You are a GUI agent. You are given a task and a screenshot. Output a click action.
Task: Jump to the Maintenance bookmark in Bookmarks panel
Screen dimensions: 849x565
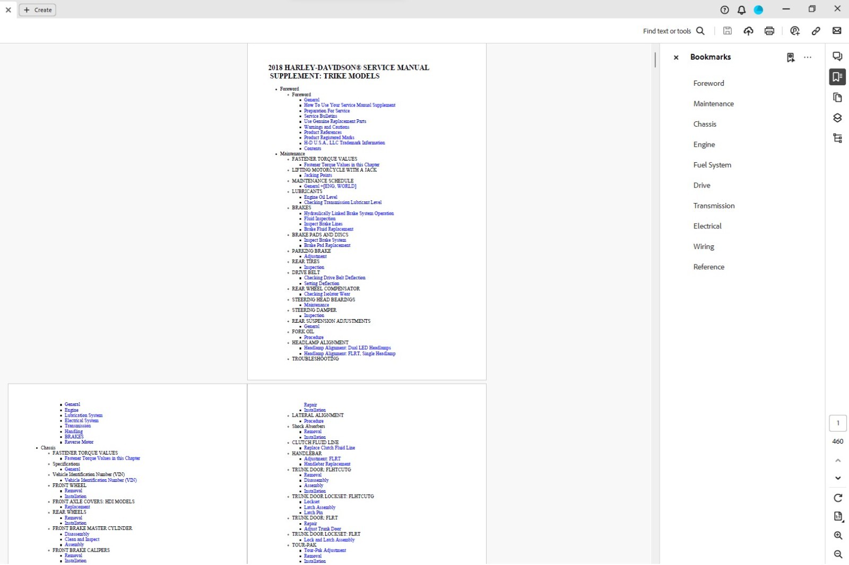[x=713, y=104]
